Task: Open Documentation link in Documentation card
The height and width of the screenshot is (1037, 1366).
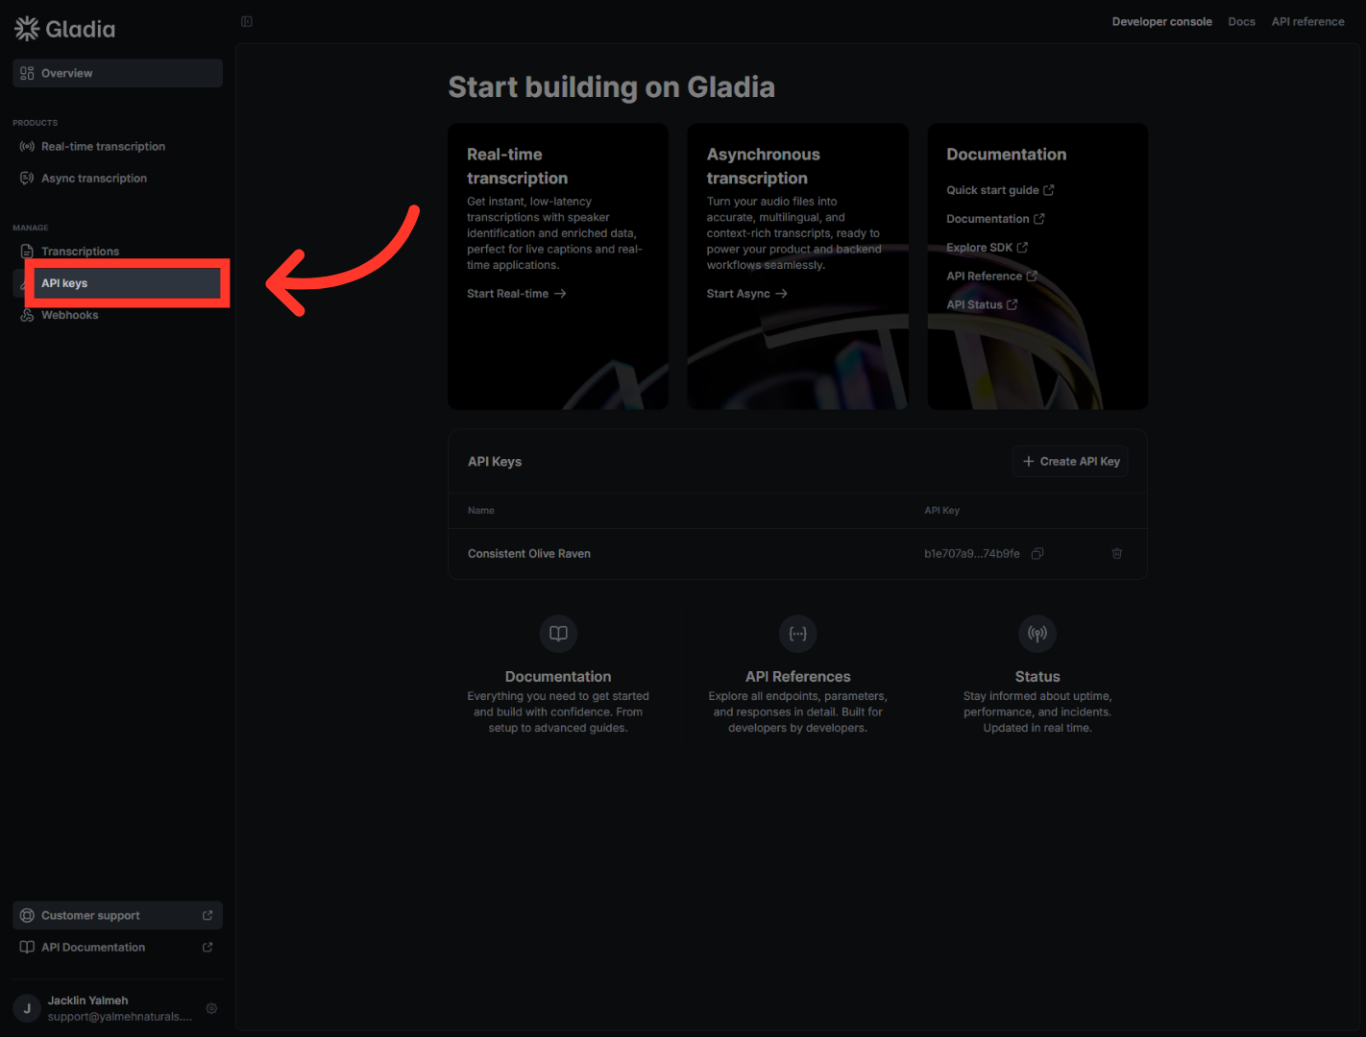Action: 995,219
